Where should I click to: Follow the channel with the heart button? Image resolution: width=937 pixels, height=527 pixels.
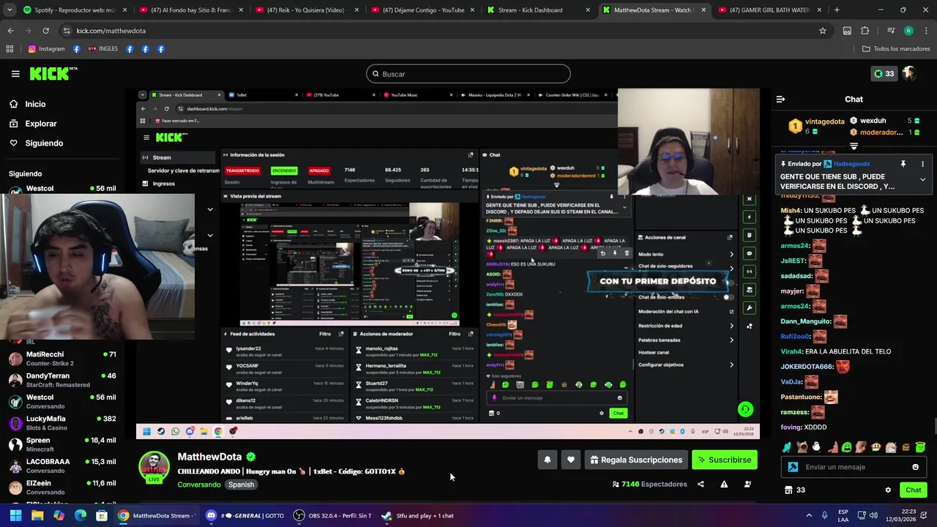[571, 460]
